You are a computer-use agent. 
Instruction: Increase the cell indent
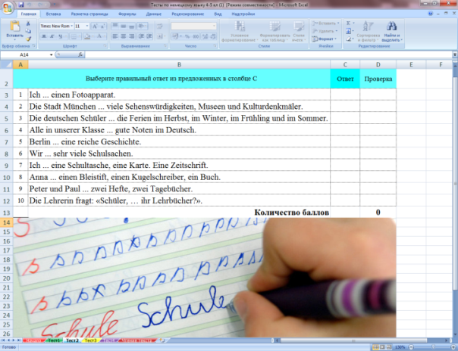coord(149,36)
